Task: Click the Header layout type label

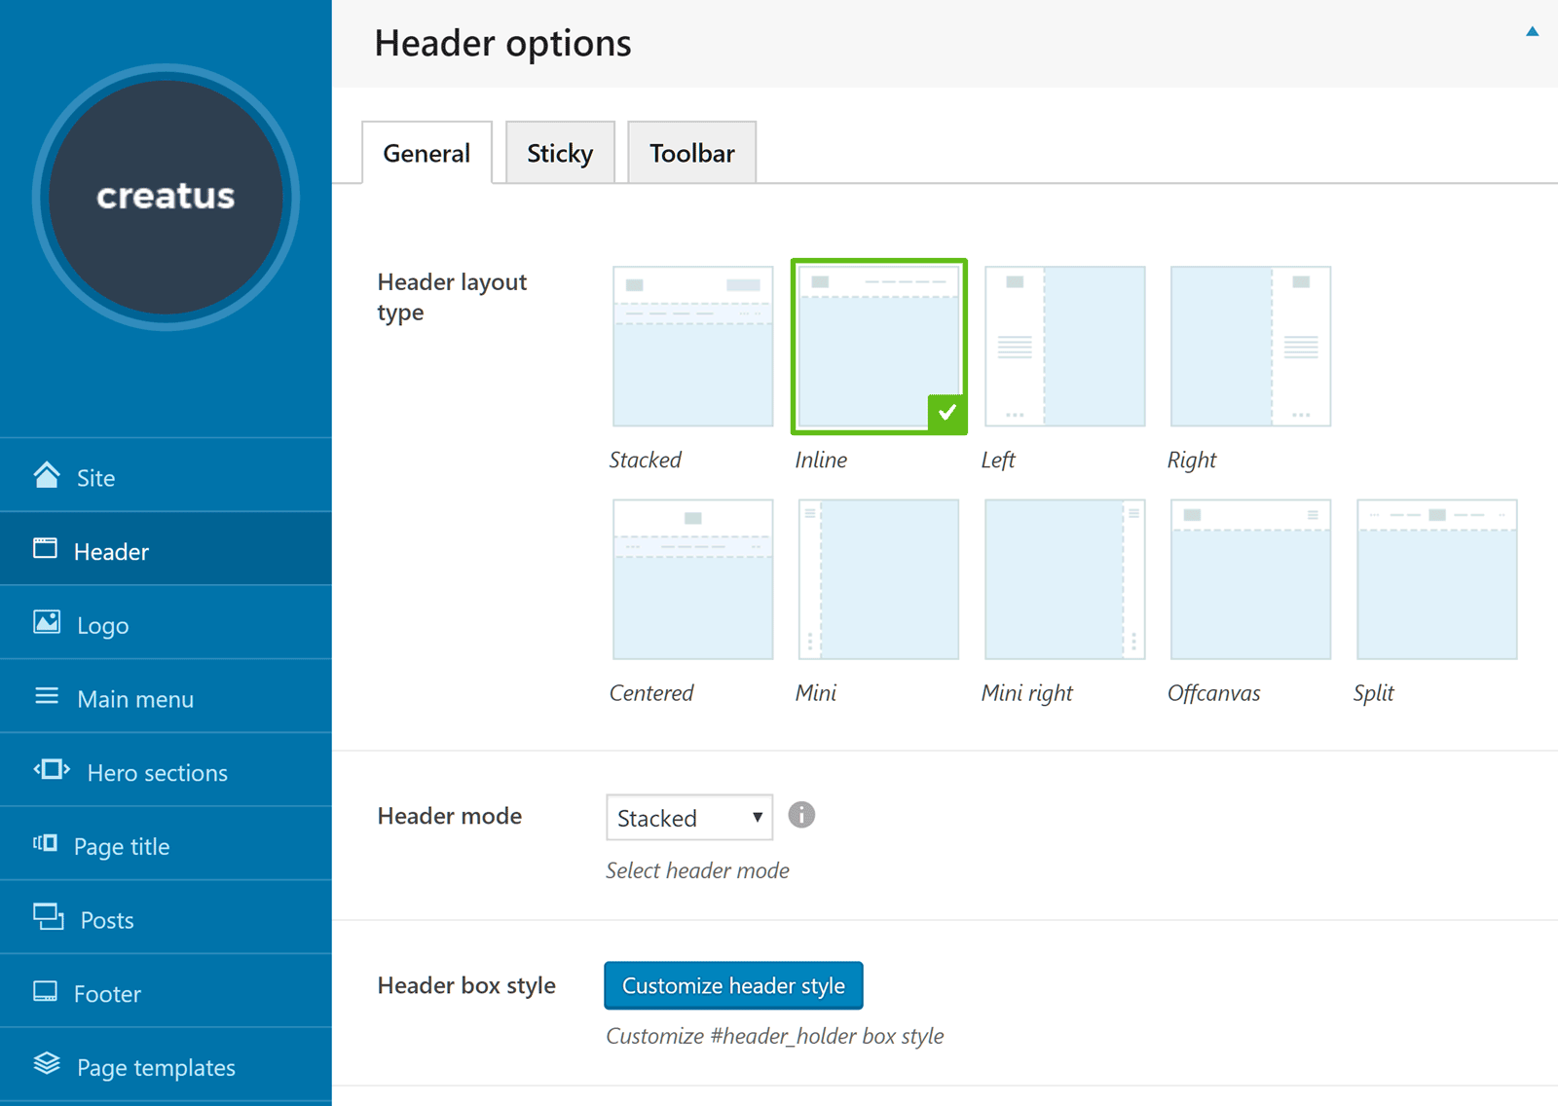Action: coord(452,297)
